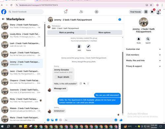Open the Groups icon in top navigation
This screenshot has height=129, width=165.
point(96,12)
